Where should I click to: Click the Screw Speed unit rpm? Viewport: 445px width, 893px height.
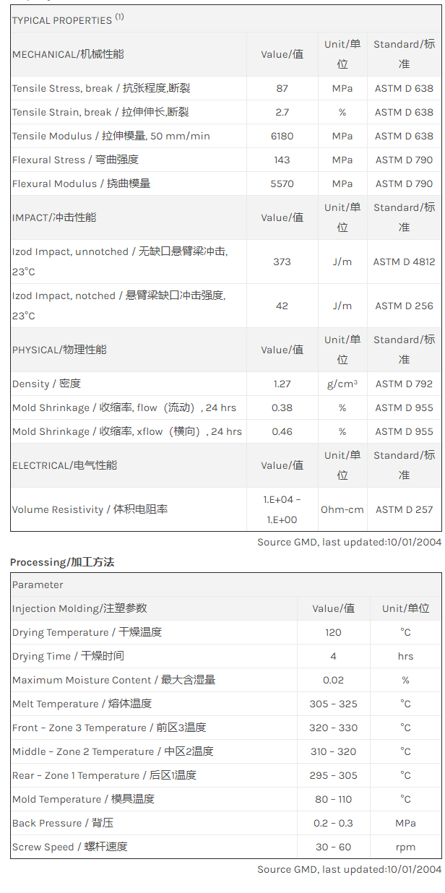(405, 847)
